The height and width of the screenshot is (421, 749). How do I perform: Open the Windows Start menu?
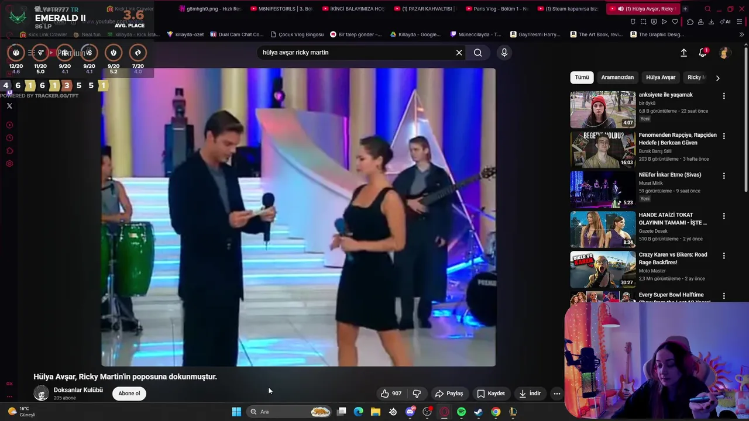tap(236, 412)
